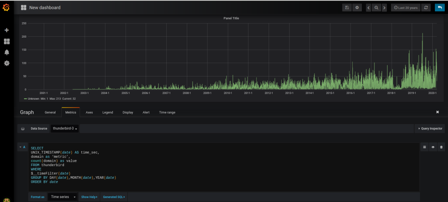Save dashboard using the floppy disk icon
Viewport: 448px width, 202px height.
[x=347, y=7]
